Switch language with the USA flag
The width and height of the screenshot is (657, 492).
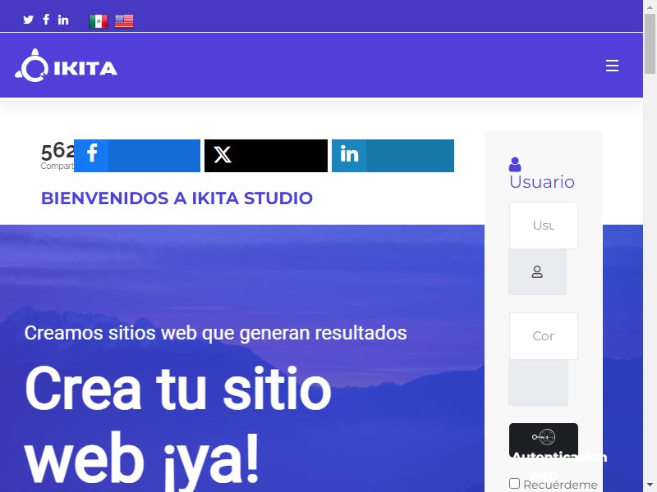pyautogui.click(x=124, y=21)
